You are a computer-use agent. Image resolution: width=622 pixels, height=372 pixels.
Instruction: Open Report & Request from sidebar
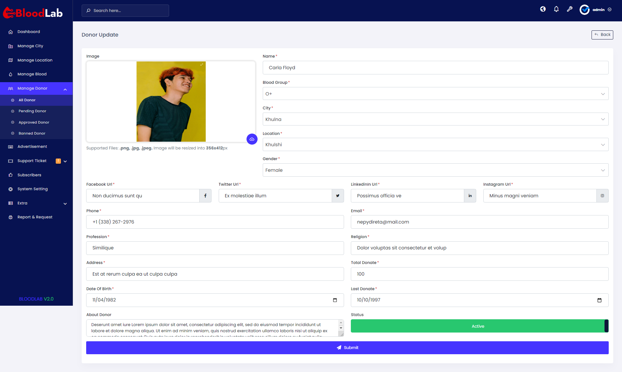point(35,217)
